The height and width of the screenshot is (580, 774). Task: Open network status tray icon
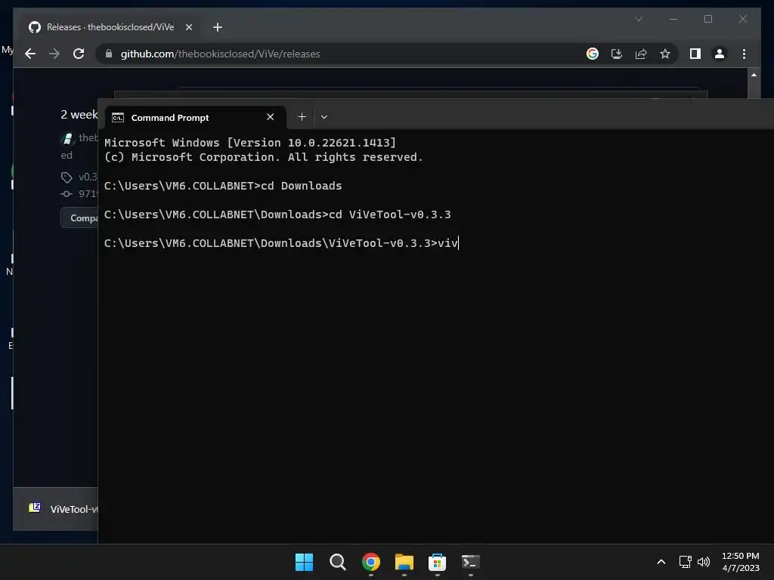(x=685, y=562)
